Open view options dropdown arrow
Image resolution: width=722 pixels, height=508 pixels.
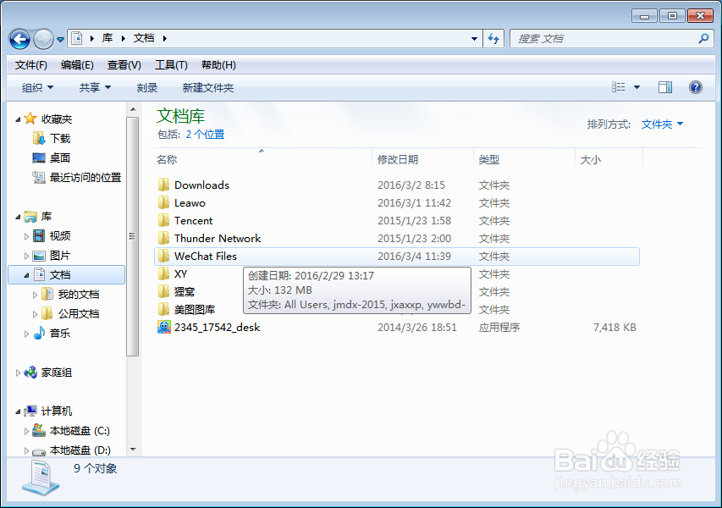[x=637, y=87]
